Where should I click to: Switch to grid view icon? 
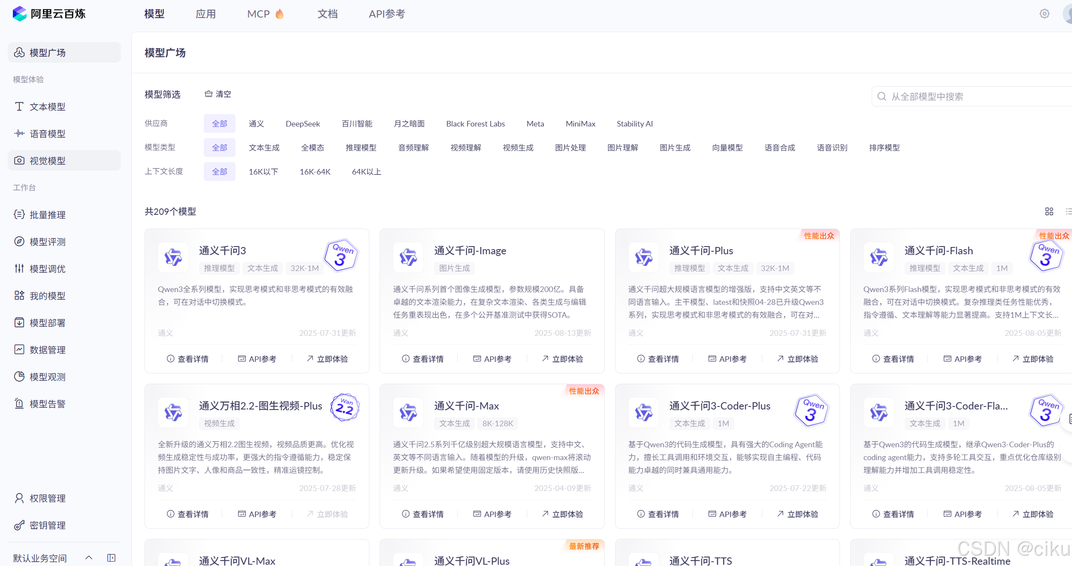point(1049,211)
